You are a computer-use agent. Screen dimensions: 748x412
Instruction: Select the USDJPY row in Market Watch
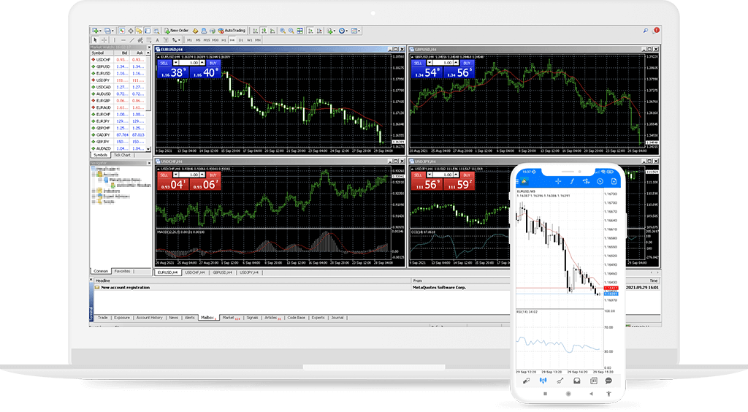(x=102, y=80)
